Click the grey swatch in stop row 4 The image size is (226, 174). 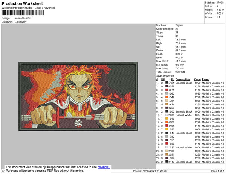point(166,93)
